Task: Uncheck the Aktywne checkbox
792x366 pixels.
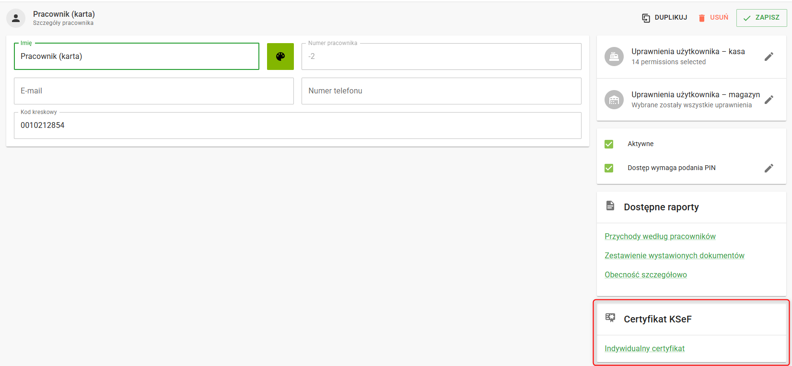Action: 609,144
